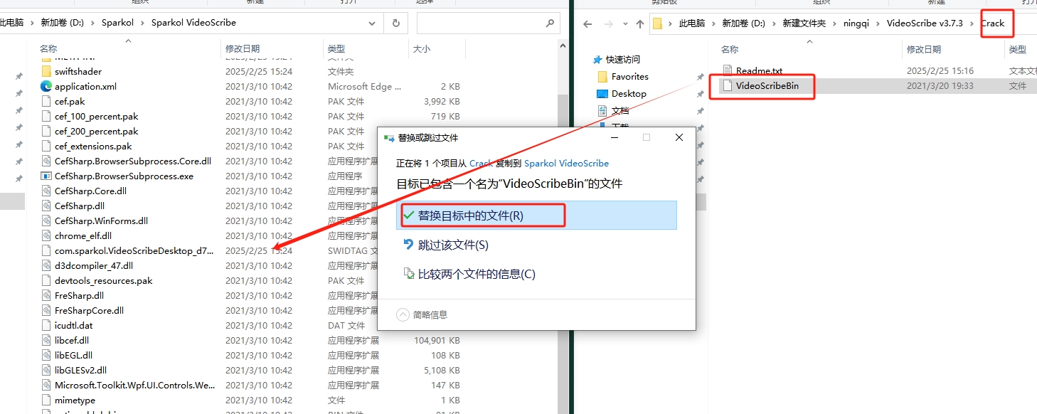The width and height of the screenshot is (1037, 414).
Task: Click the Readme.txt document icon
Action: click(x=727, y=70)
